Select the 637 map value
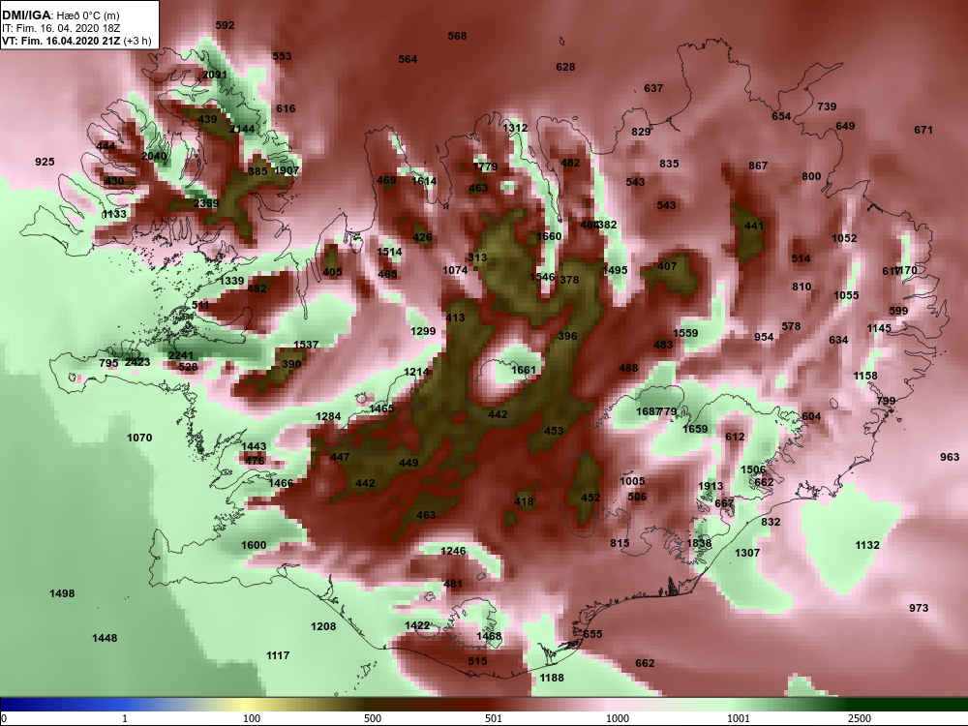This screenshot has height=726, width=968. (653, 88)
